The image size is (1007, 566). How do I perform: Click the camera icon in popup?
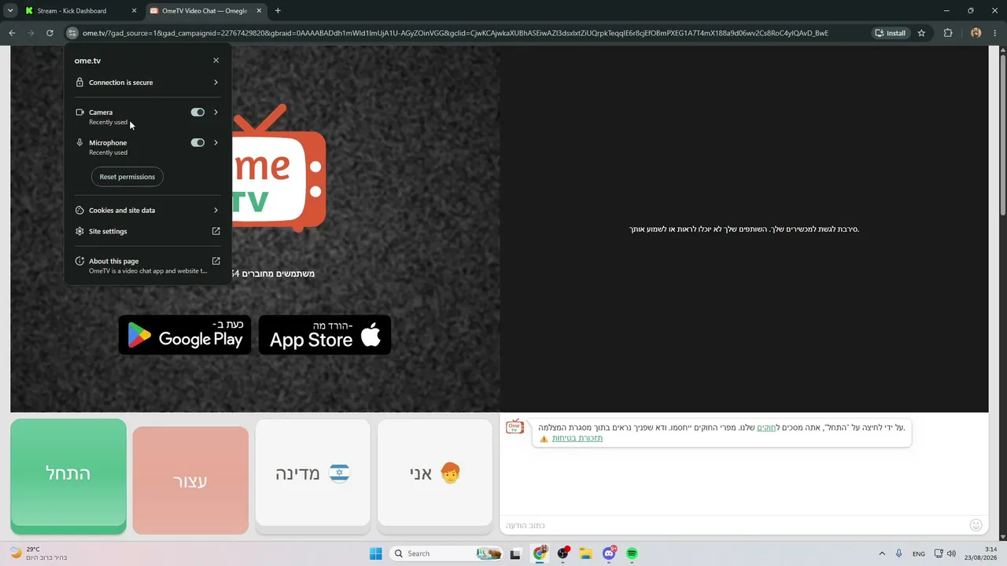(x=79, y=112)
